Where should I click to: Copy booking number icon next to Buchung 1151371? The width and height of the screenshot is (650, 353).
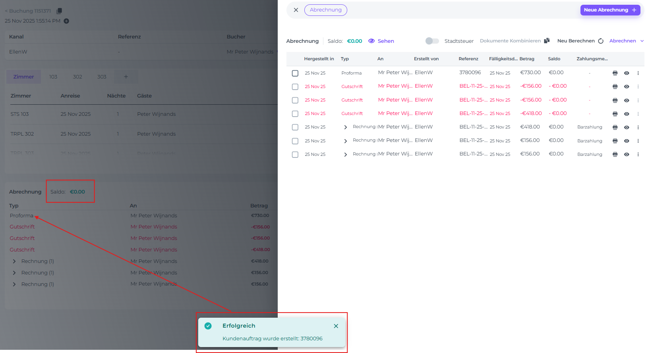(x=59, y=11)
